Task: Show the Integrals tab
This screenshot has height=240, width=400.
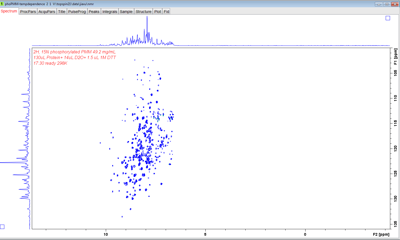Action: 110,12
